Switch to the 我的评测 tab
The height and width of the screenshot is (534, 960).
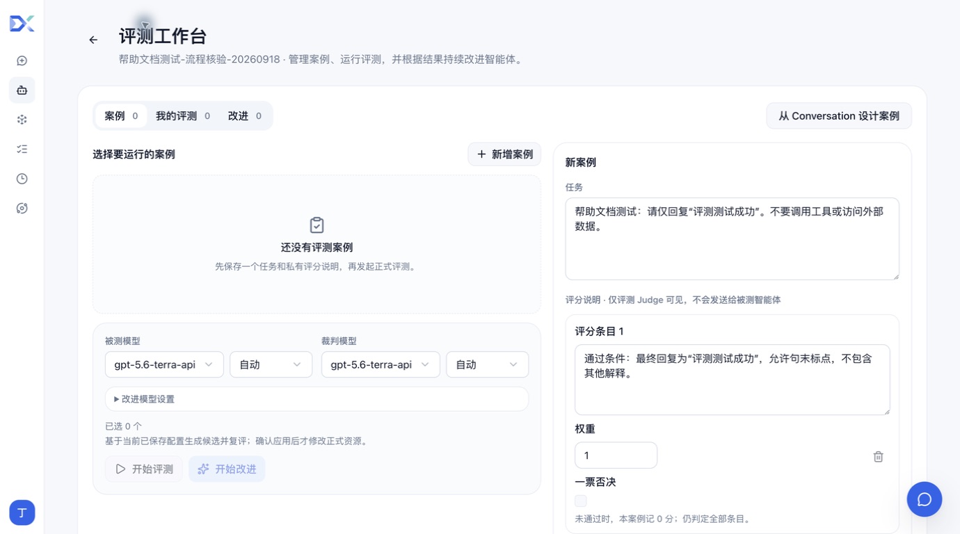[x=183, y=116]
